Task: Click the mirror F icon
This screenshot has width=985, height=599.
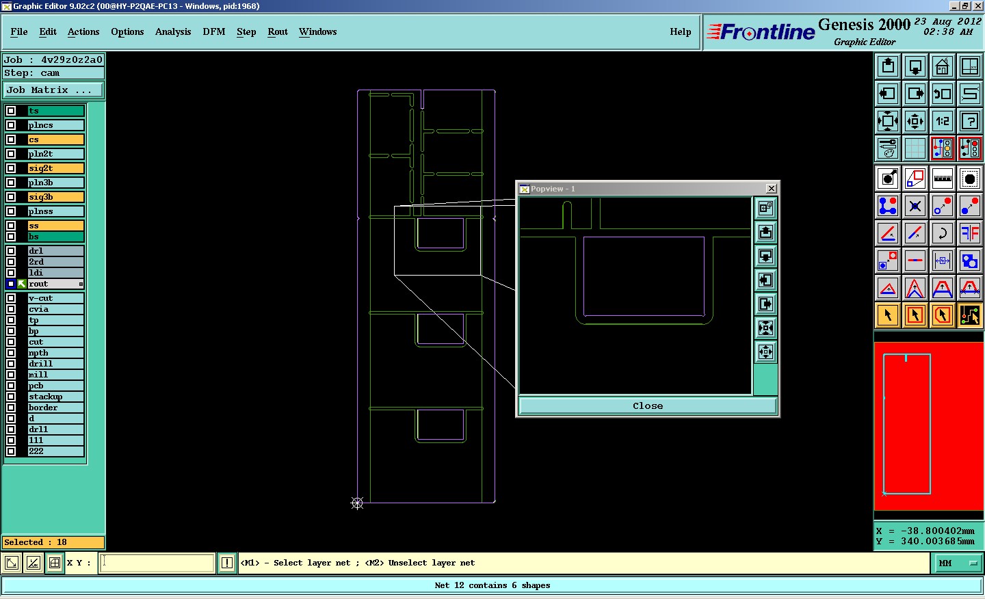Action: 970,233
